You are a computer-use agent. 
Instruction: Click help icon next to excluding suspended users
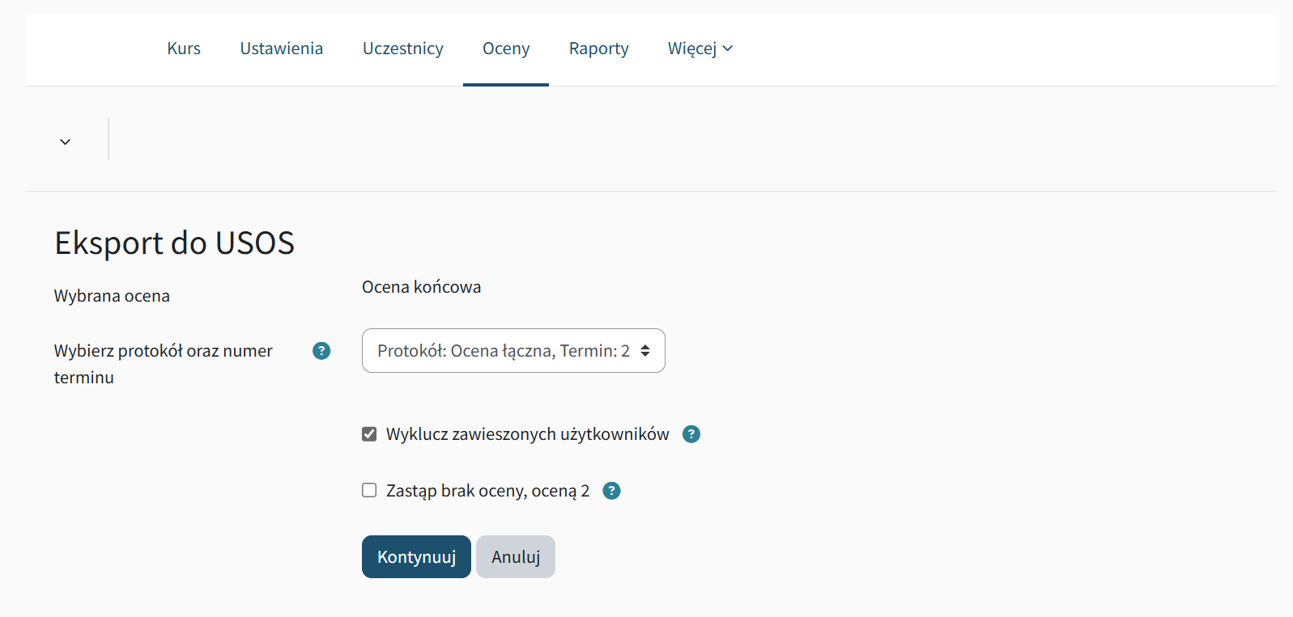click(x=691, y=434)
